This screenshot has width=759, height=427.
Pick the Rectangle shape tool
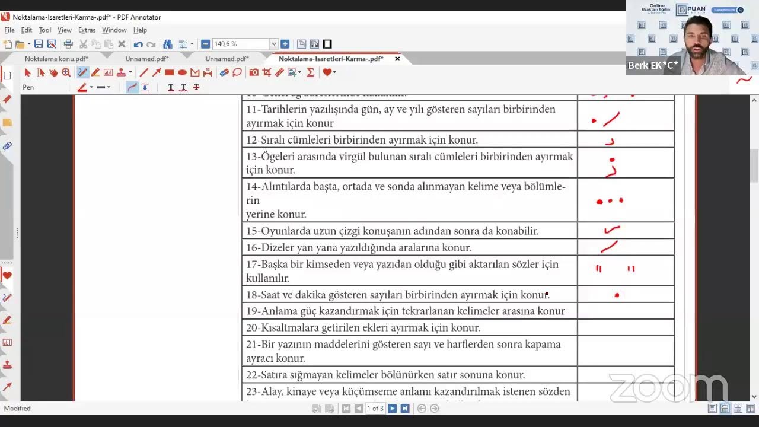(170, 72)
